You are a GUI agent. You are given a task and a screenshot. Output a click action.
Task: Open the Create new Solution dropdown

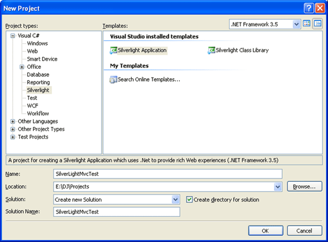click(x=175, y=199)
